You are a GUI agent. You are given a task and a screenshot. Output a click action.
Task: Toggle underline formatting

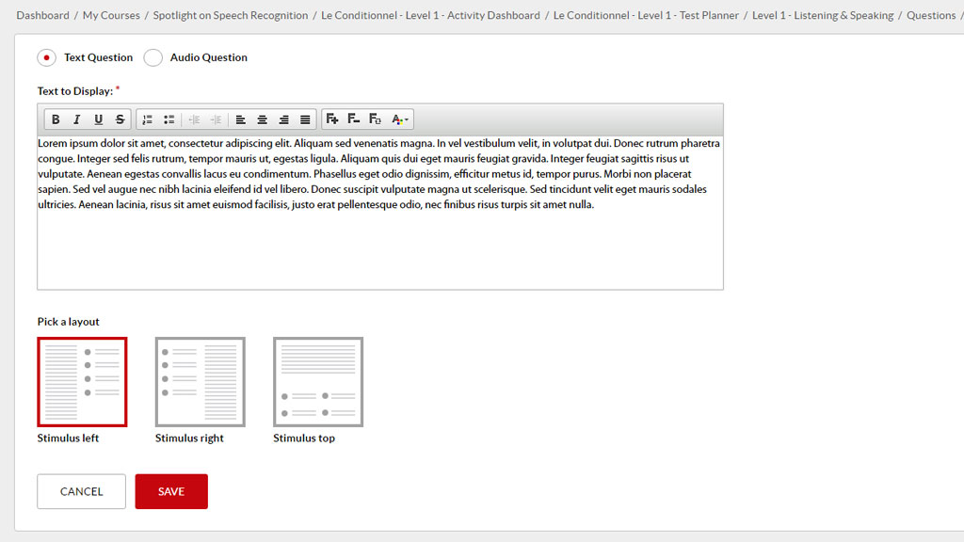98,120
